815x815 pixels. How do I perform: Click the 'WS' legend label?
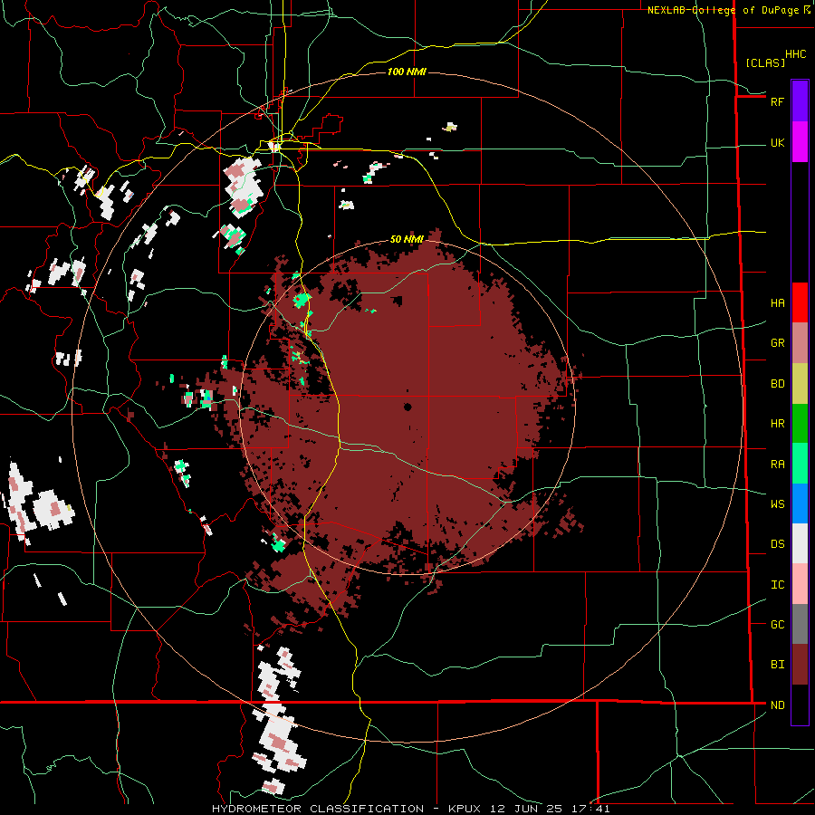pos(777,503)
